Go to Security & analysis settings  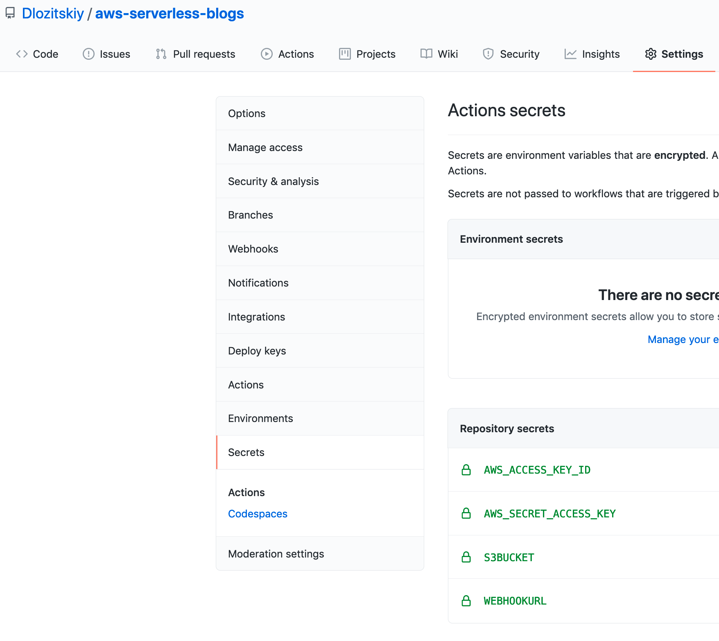pyautogui.click(x=320, y=181)
